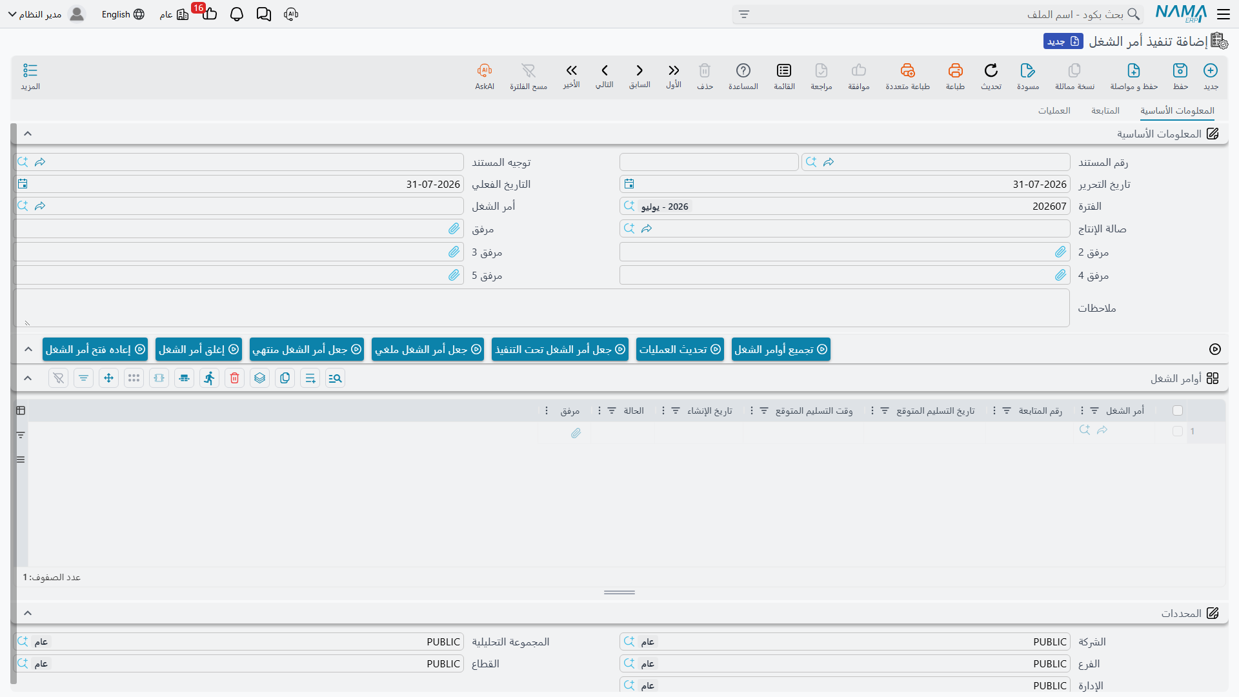Switch language to English

(x=123, y=14)
